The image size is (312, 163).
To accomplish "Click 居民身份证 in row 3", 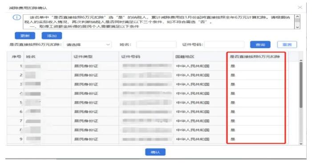I will [86, 84].
